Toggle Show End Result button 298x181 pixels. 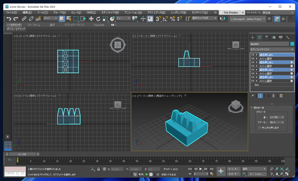(260, 96)
